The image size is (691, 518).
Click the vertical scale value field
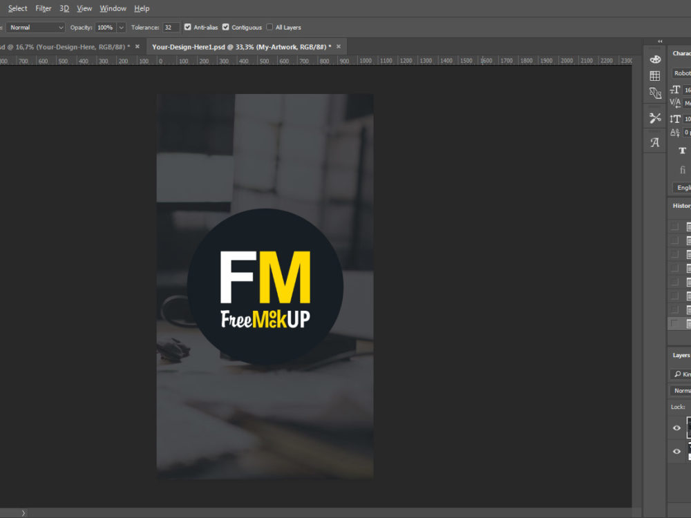(687, 119)
